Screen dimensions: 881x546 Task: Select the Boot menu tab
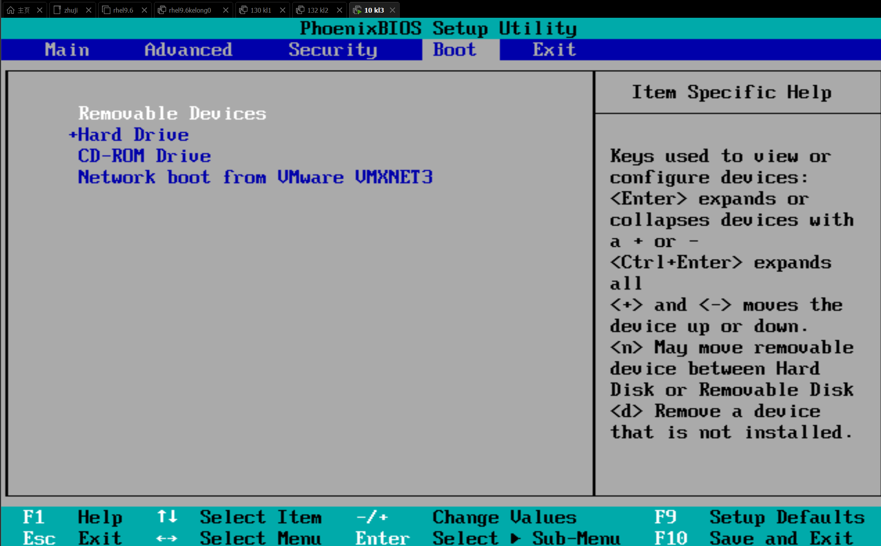coord(454,50)
